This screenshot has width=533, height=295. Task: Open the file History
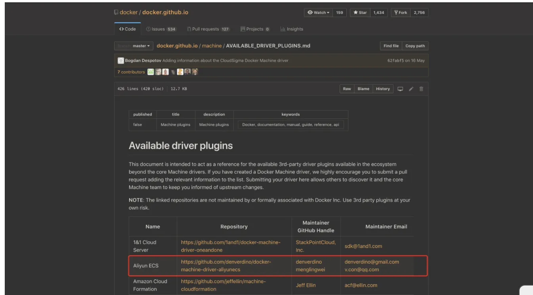pos(383,89)
